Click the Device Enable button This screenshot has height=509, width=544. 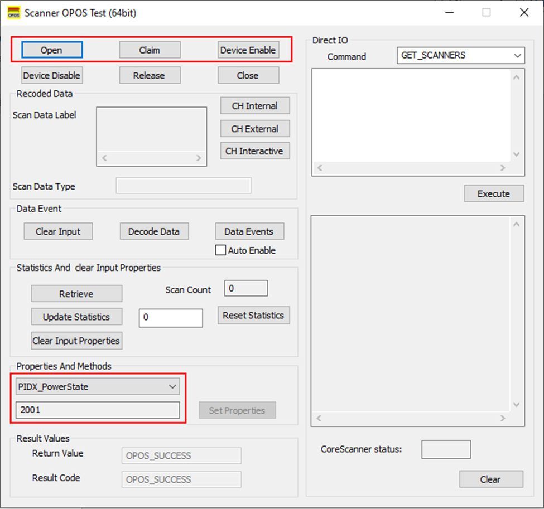pos(248,50)
